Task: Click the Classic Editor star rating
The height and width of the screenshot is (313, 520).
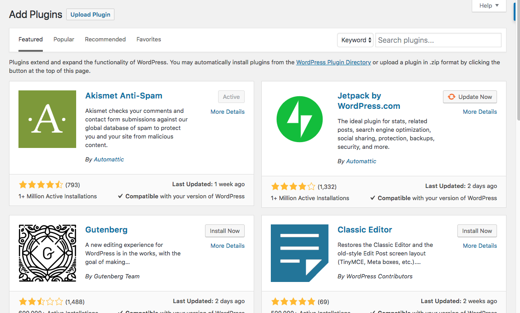Action: click(x=293, y=302)
